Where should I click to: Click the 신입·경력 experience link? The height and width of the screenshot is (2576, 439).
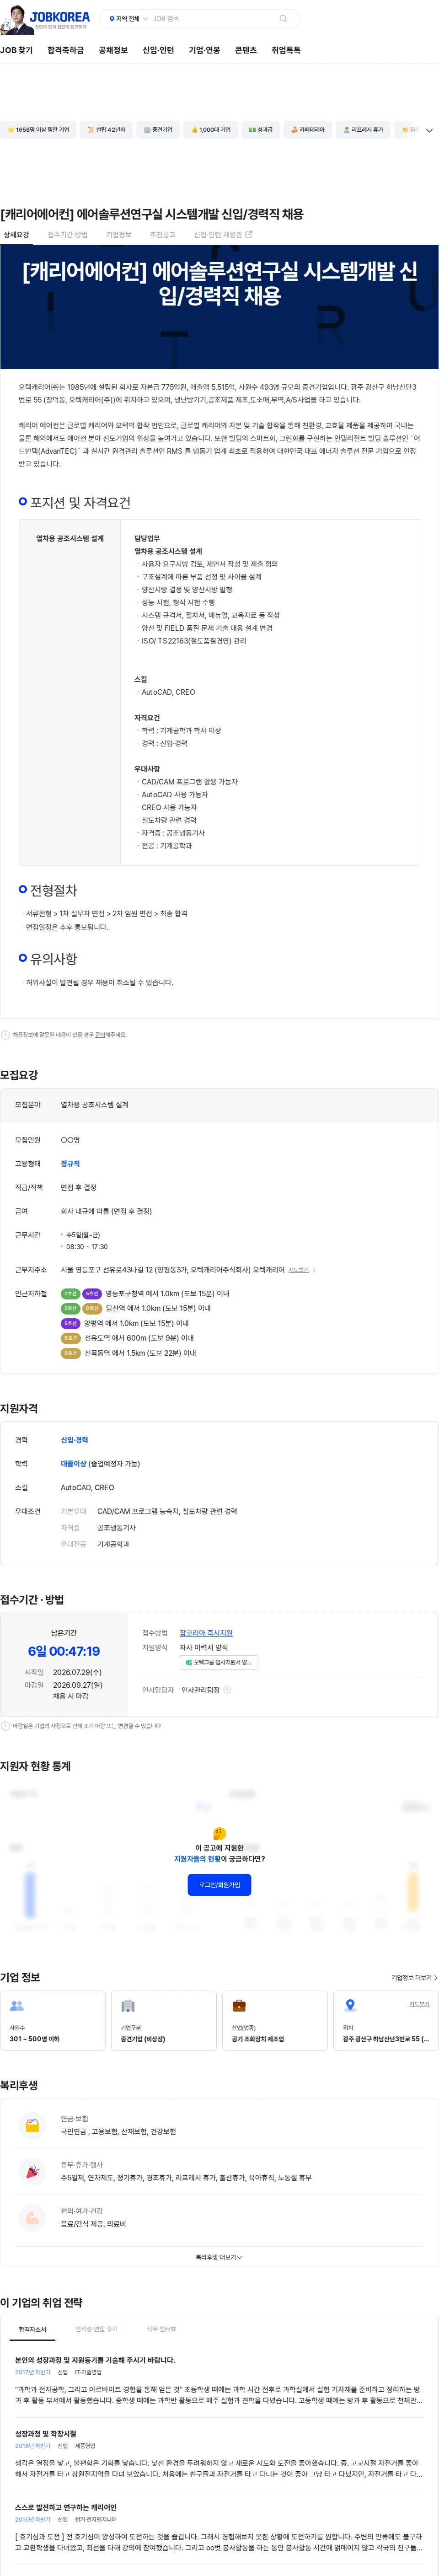(74, 1440)
